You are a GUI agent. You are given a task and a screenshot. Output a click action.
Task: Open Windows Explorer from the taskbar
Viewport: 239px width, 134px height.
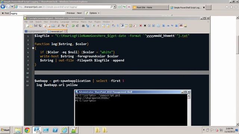tap(18, 130)
